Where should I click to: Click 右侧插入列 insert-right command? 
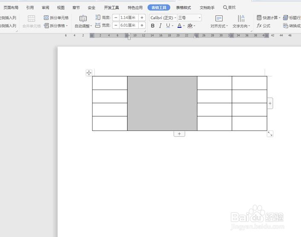8,26
